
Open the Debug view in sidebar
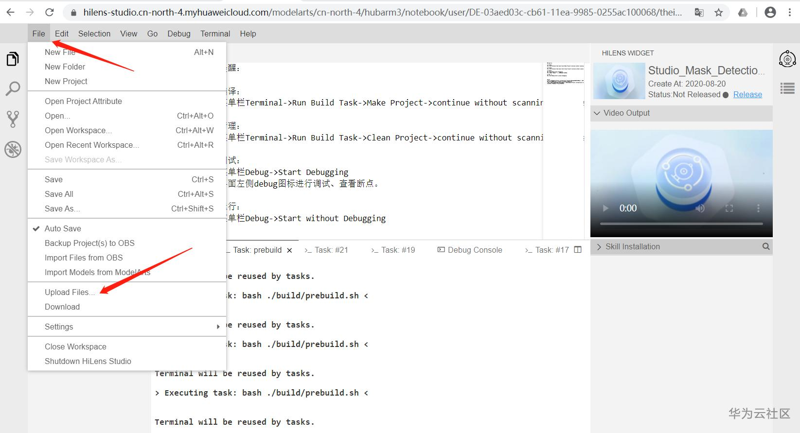click(13, 149)
